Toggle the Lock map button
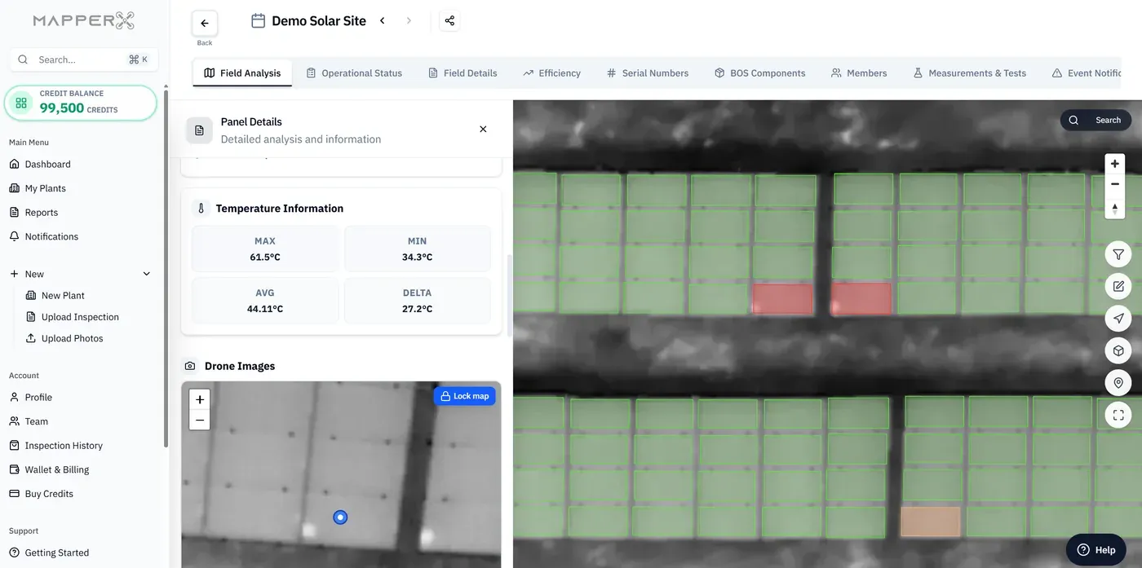The height and width of the screenshot is (568, 1142). (x=465, y=396)
